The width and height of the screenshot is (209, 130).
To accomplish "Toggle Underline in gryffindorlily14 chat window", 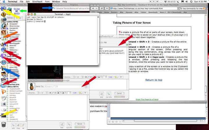I will point(91,77).
